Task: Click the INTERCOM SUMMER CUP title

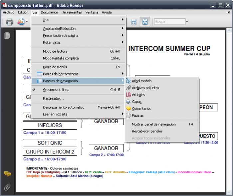Action: pos(169,49)
